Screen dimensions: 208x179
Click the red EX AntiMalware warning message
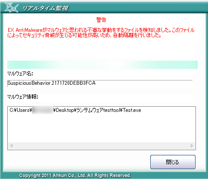click(x=101, y=33)
